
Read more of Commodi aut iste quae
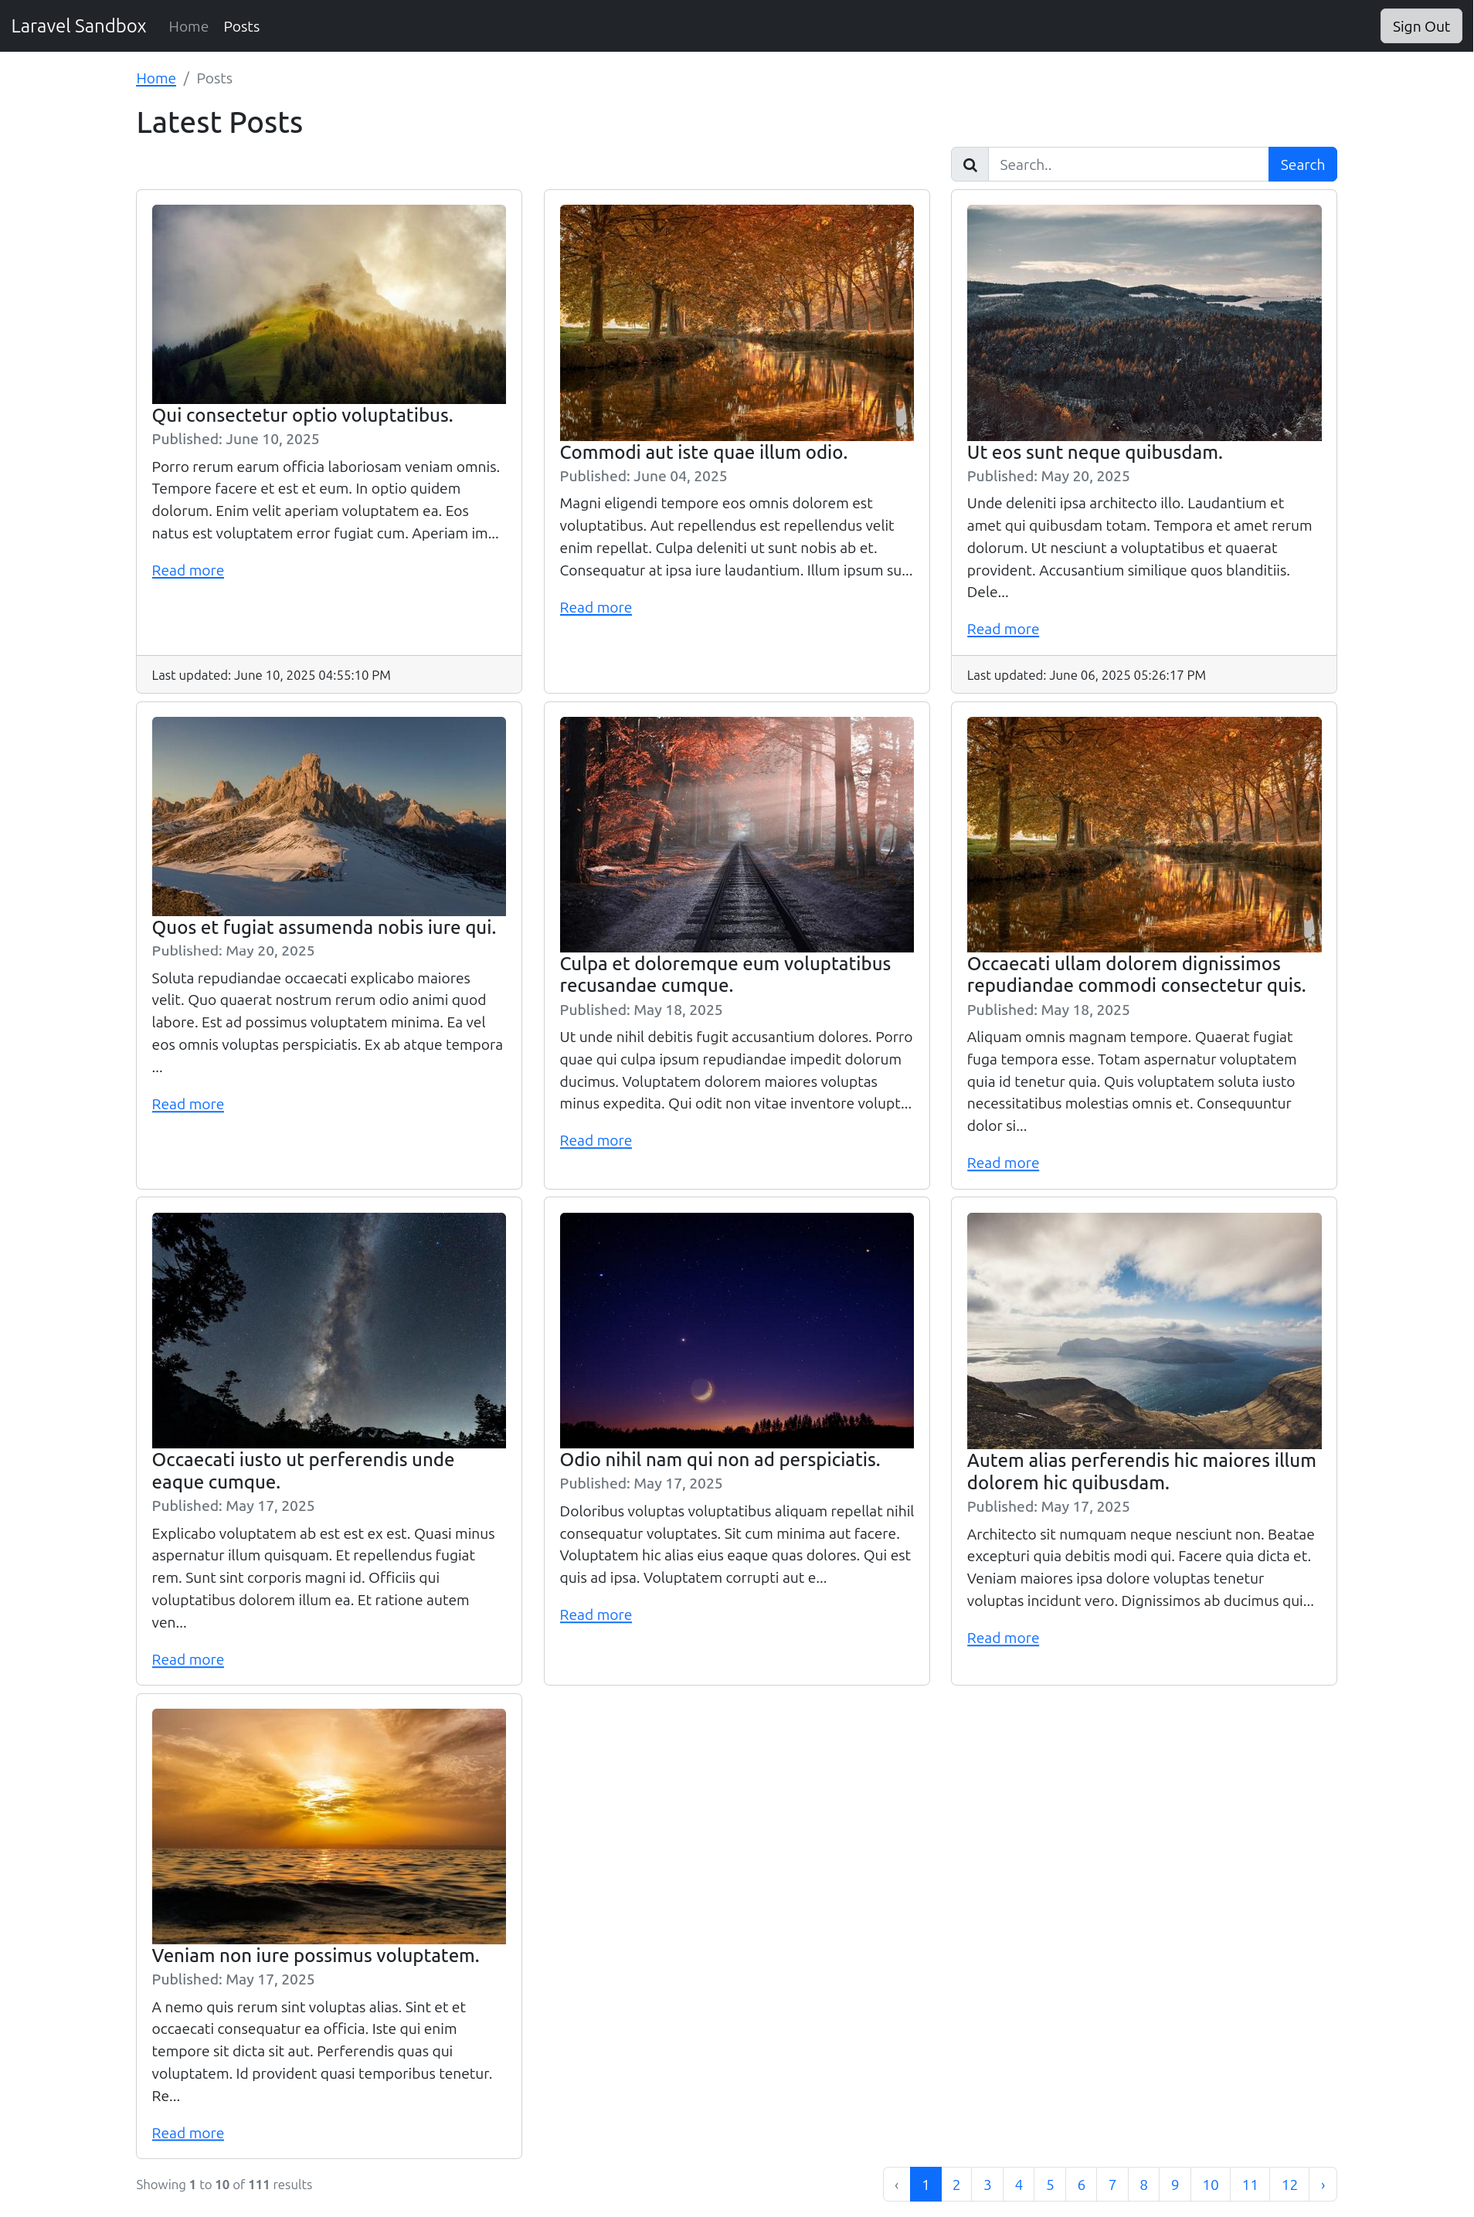(x=595, y=607)
